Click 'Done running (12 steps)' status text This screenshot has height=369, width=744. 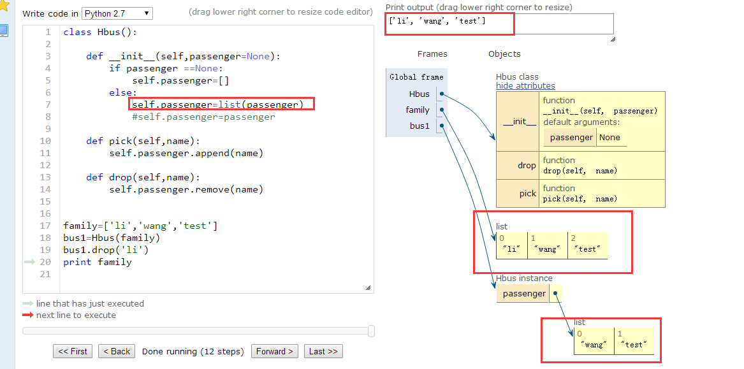pos(193,351)
